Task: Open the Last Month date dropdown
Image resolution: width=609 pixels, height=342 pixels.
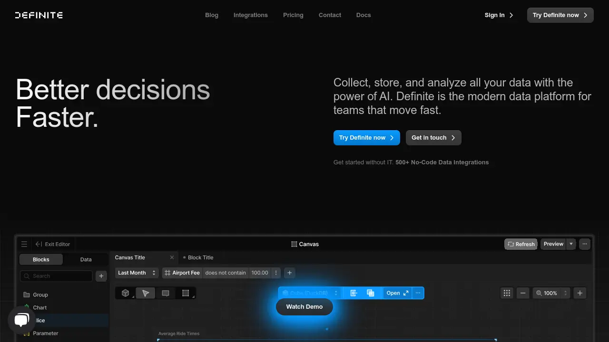Action: click(137, 273)
